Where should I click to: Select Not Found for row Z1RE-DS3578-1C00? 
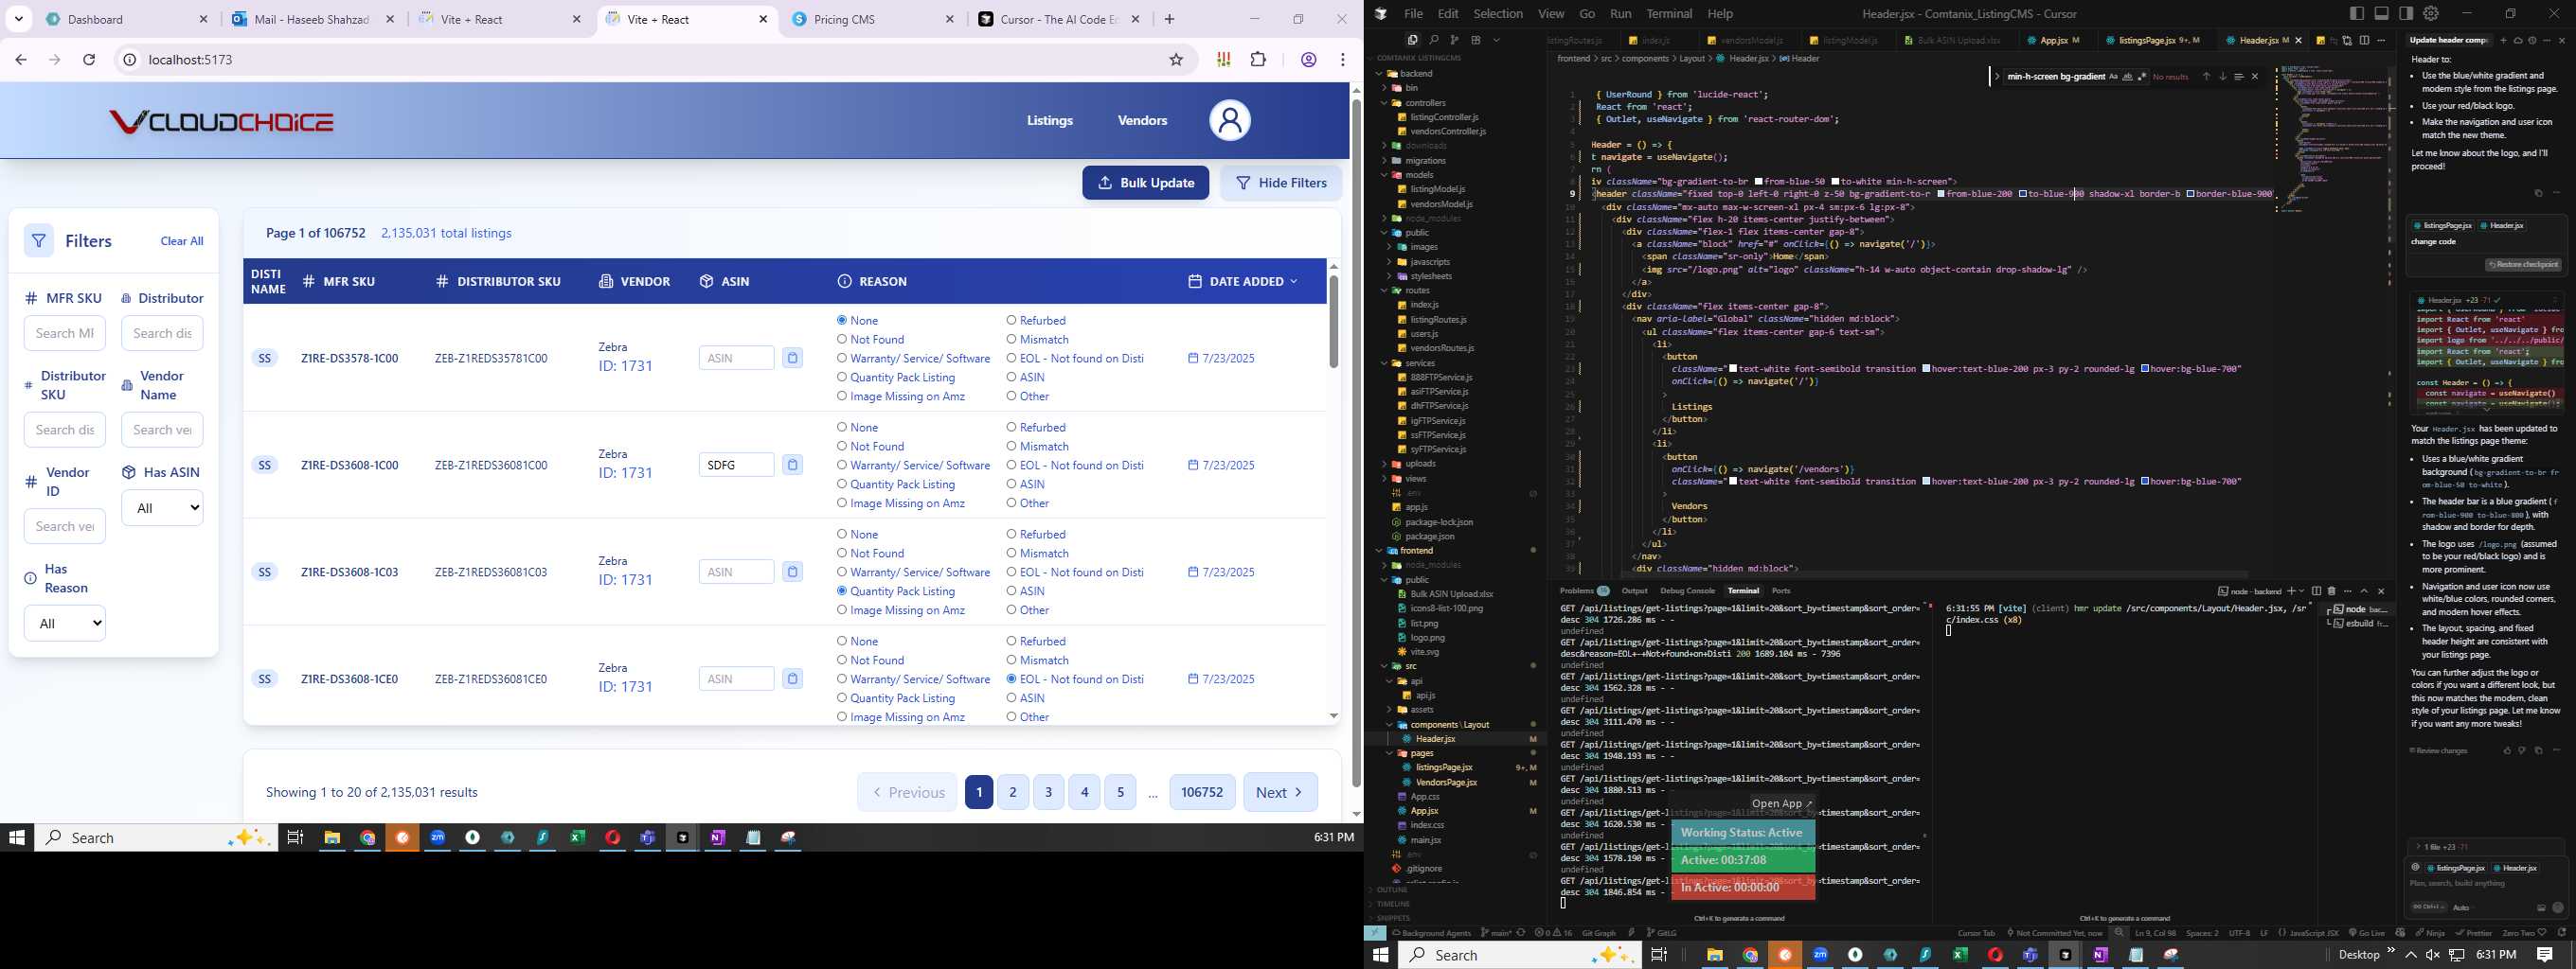point(842,340)
